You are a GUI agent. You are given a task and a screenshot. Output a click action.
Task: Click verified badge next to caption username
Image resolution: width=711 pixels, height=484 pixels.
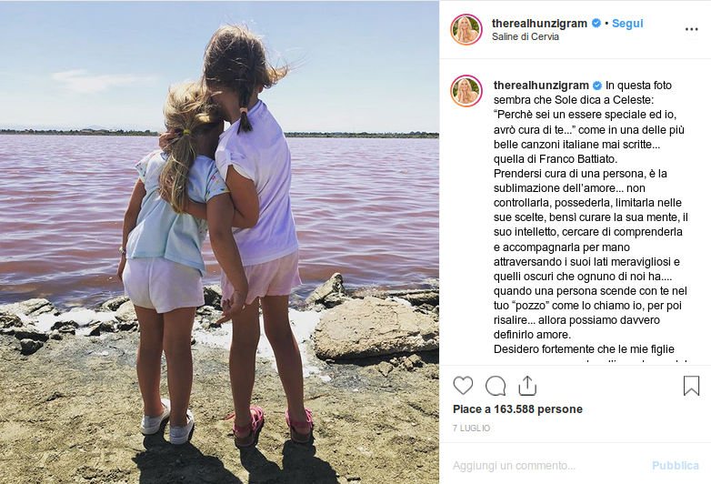[x=597, y=86]
